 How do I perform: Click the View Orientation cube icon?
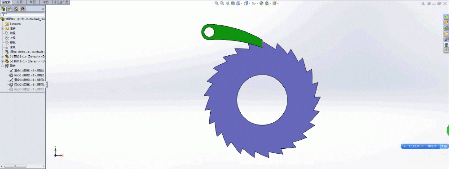tap(238, 3)
